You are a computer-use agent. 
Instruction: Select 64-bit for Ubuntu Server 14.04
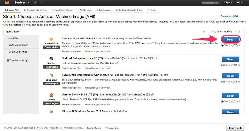click(222, 101)
